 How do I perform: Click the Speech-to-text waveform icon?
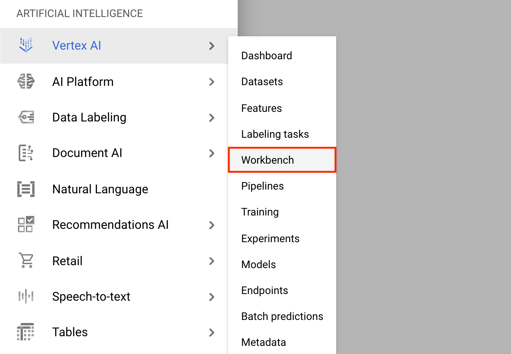tap(26, 296)
